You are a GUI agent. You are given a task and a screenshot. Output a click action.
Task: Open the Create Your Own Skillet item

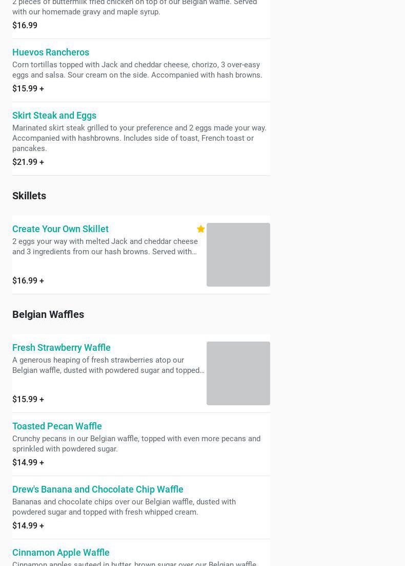pyautogui.click(x=60, y=229)
